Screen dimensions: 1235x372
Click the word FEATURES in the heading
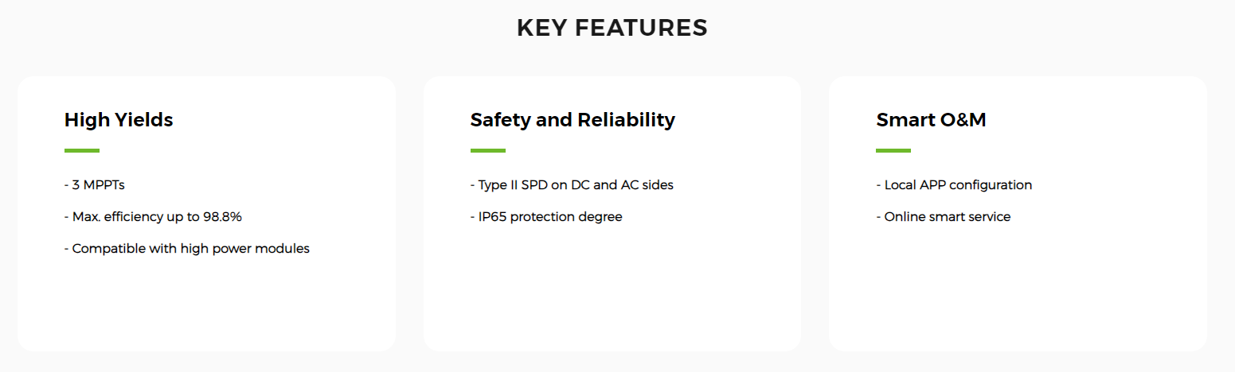point(641,28)
